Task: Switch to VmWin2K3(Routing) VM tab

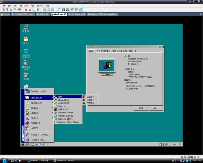Action: click(23, 14)
